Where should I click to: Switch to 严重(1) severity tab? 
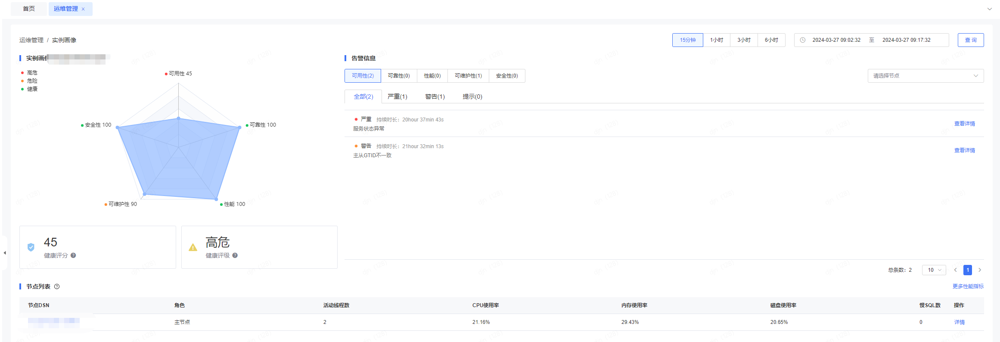click(x=397, y=96)
